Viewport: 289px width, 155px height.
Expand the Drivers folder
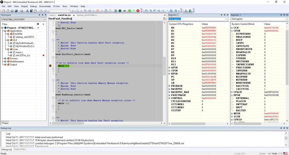click(x=5, y=59)
